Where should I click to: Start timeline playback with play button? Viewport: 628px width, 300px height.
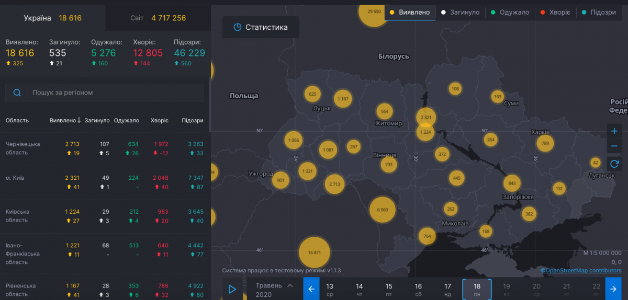(232, 289)
